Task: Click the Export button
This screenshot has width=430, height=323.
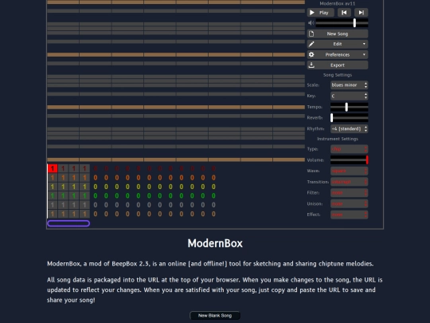Action: 338,65
